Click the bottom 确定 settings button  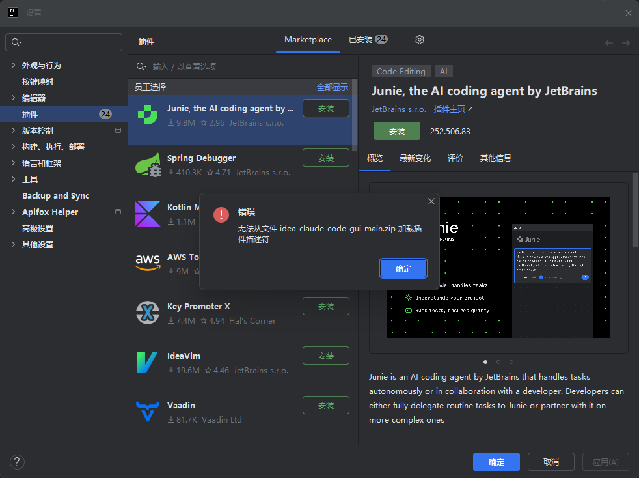pos(496,462)
